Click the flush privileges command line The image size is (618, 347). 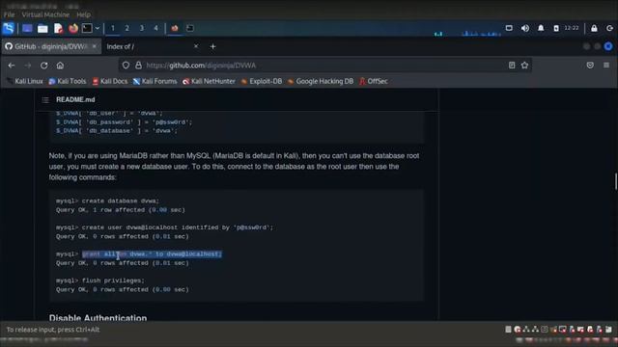[100, 280]
